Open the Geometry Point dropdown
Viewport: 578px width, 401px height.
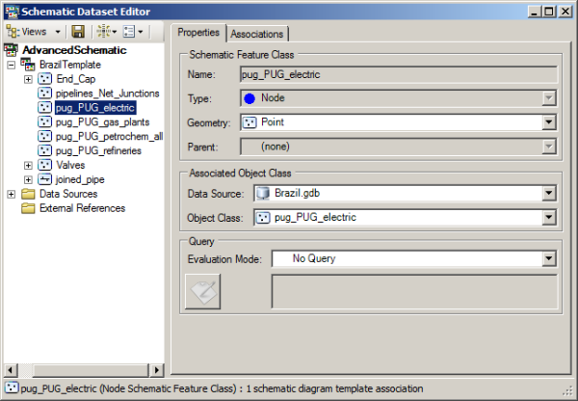click(549, 122)
